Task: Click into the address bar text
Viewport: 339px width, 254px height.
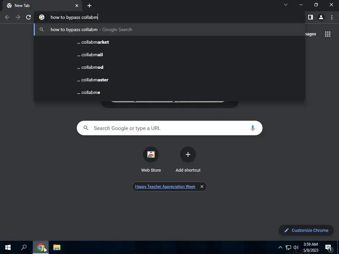Action: tap(74, 17)
